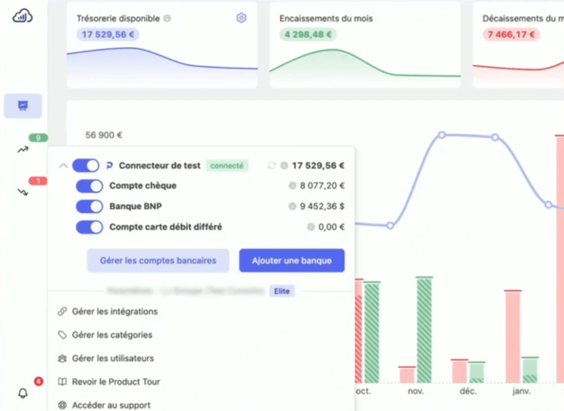Screen dimensions: 564x411
Task: Click the red notification count badge near bell
Action: coord(38,381)
